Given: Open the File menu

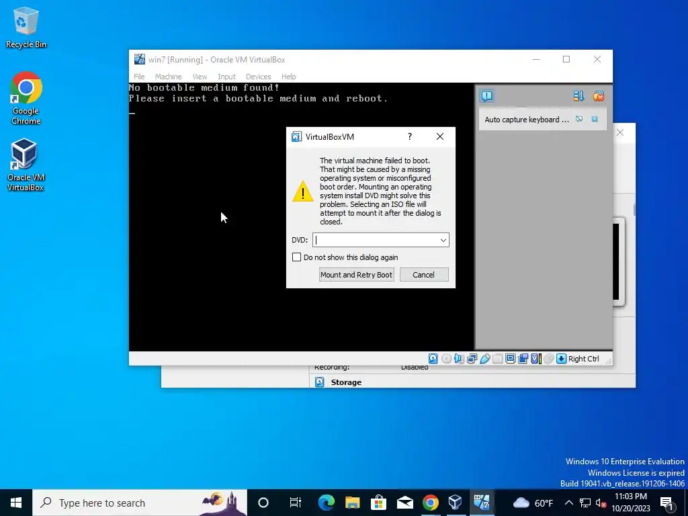Looking at the screenshot, I should [x=139, y=77].
